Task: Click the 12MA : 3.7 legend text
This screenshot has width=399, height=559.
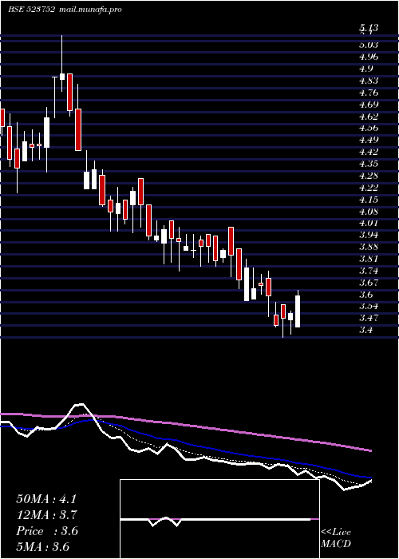Action: pos(47,515)
